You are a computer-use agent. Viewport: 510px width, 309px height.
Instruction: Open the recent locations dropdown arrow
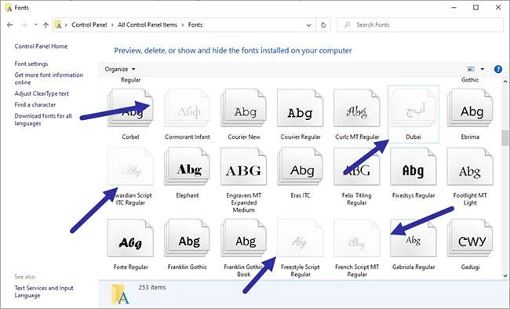click(35, 25)
